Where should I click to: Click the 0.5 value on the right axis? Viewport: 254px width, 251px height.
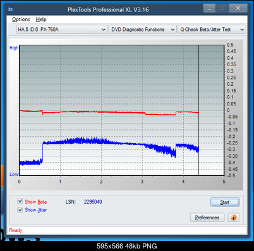click(x=230, y=45)
